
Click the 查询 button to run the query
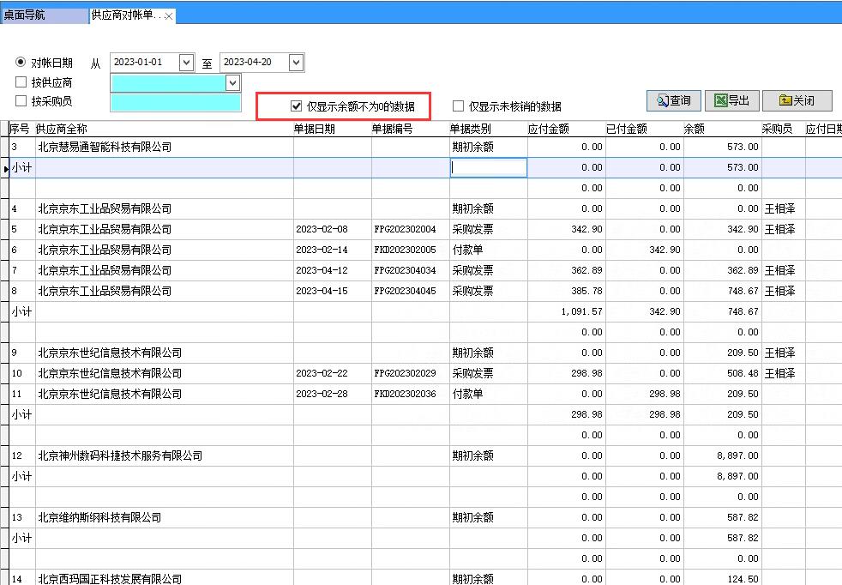673,100
